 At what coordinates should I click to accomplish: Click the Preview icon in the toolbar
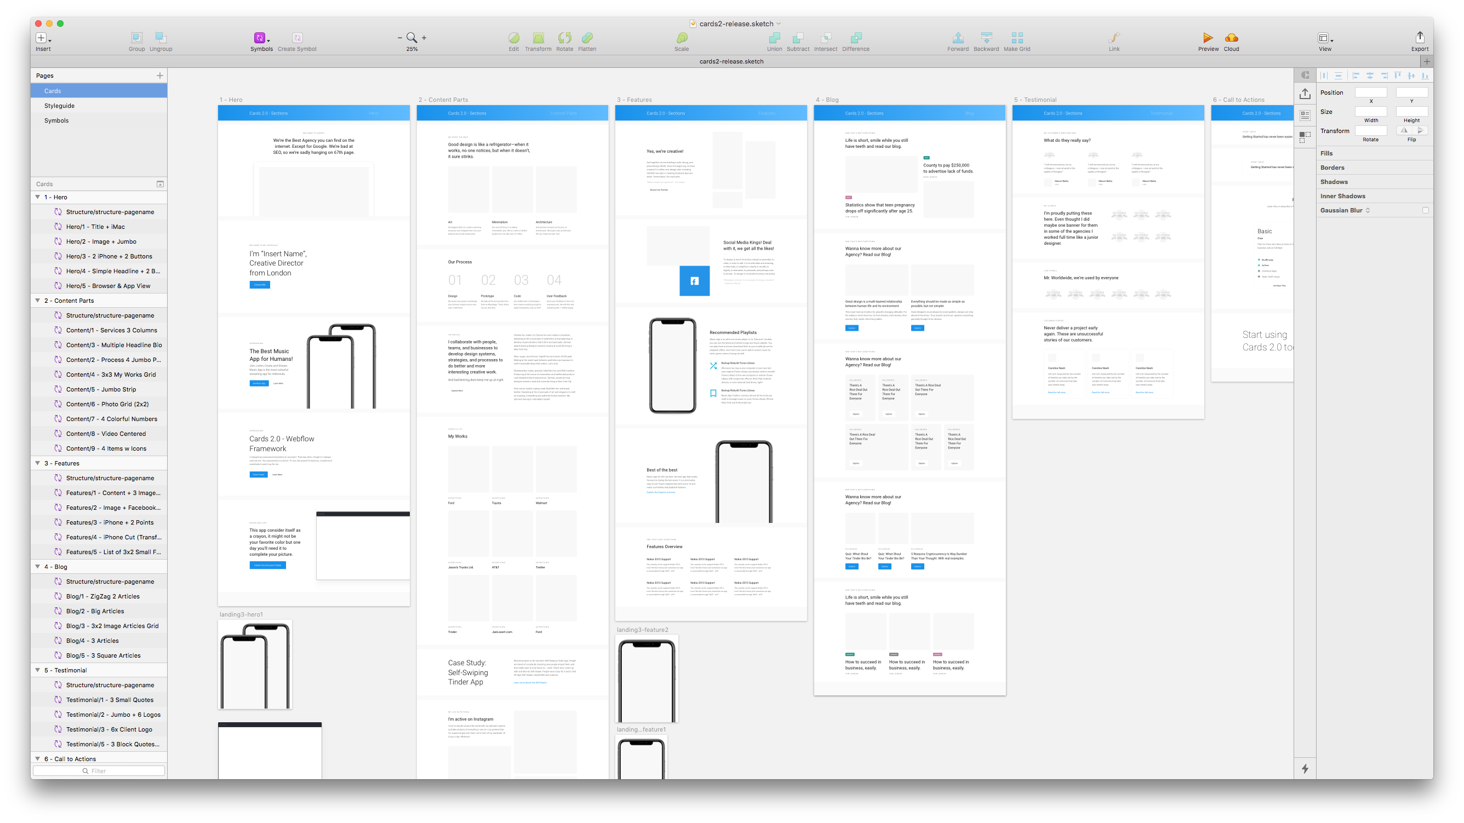1208,38
